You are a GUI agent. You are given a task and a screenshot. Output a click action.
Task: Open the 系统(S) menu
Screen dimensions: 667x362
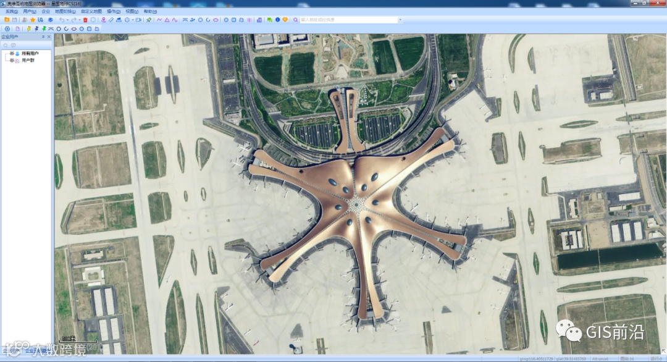point(12,12)
